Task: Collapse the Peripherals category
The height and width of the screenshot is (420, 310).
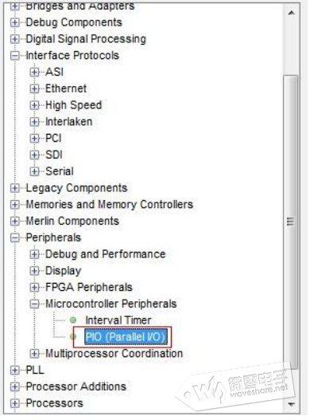Action: 14,237
